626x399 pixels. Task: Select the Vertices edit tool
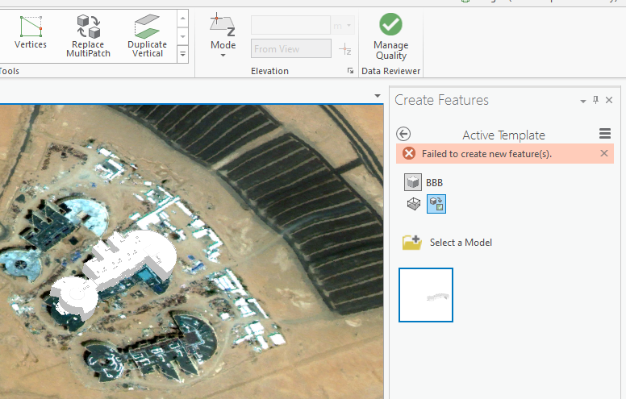click(x=31, y=34)
